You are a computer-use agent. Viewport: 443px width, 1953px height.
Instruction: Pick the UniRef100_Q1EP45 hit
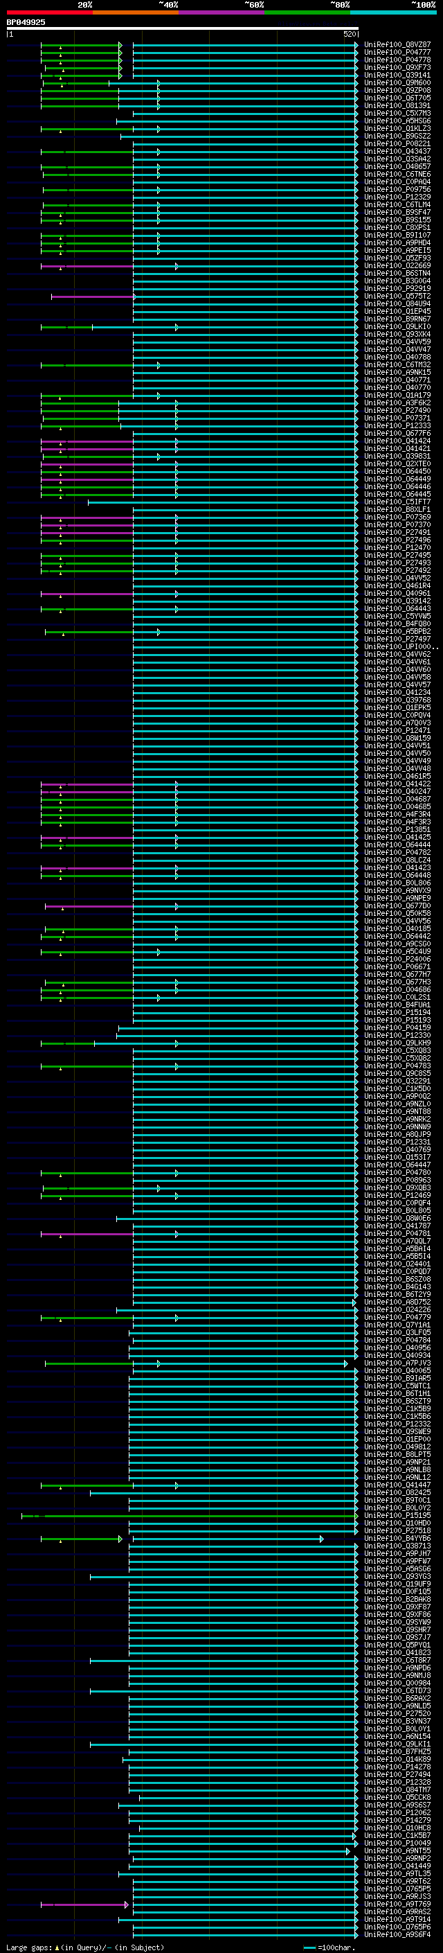point(397,311)
